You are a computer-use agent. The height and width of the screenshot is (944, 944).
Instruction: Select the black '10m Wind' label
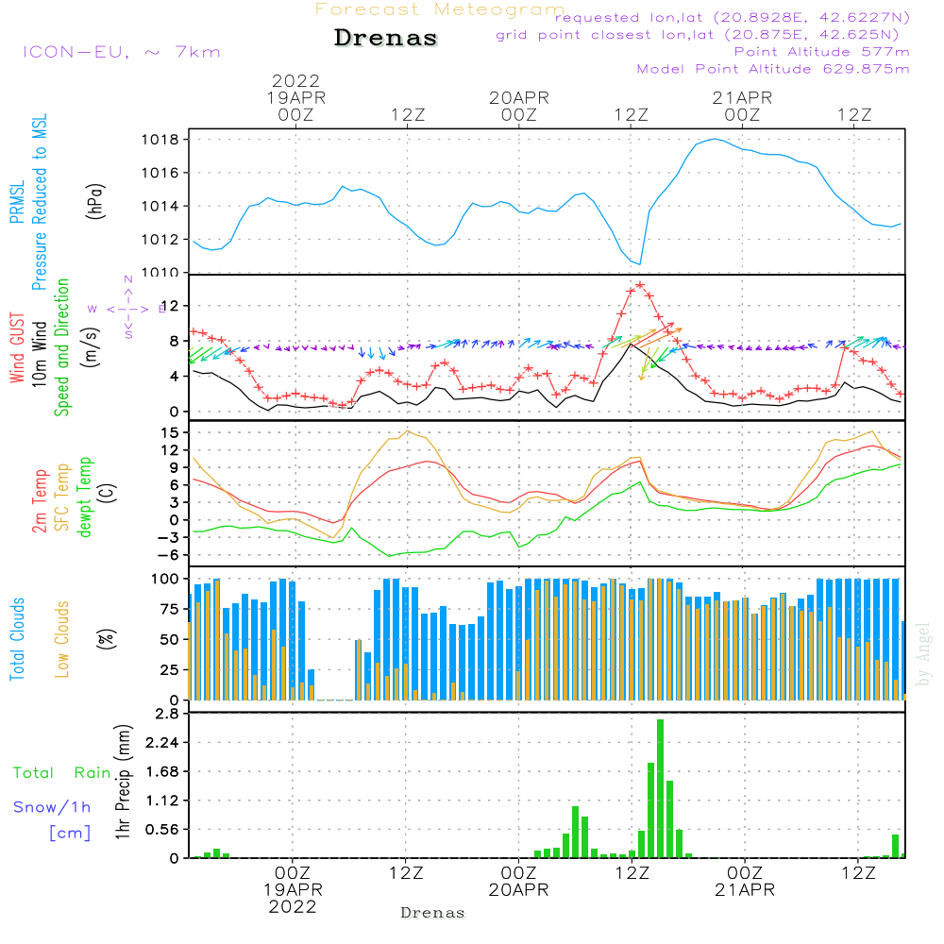tap(39, 354)
